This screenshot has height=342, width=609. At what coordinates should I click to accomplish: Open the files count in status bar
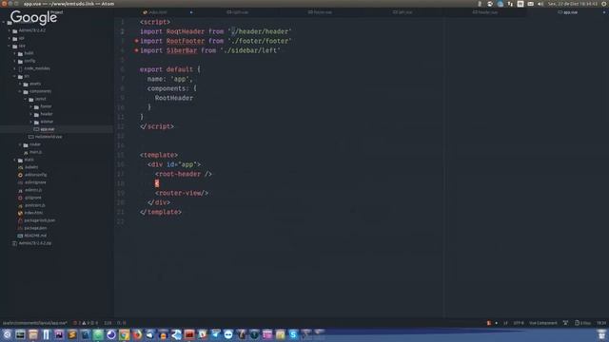582,323
